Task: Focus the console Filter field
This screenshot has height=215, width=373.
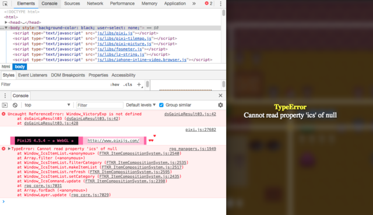Action: pyautogui.click(x=100, y=105)
